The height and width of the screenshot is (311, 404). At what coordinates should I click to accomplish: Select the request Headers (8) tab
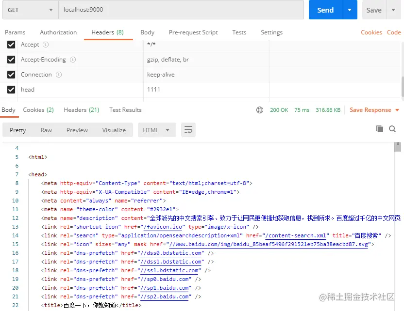click(108, 32)
